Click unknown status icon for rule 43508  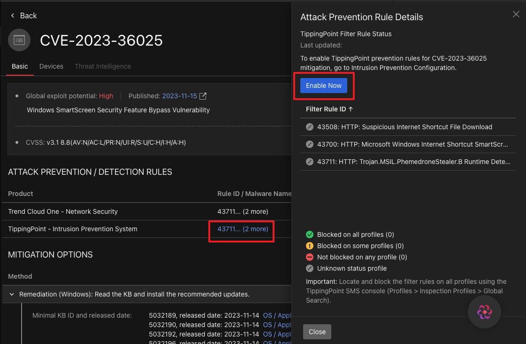coord(309,127)
